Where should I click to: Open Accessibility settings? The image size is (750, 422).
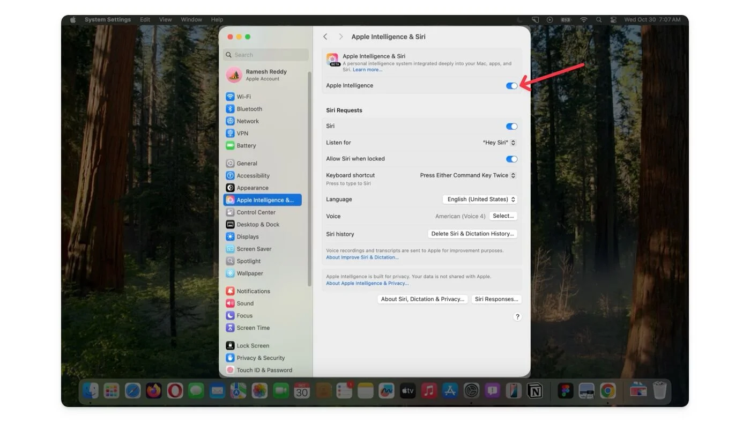coord(263,176)
